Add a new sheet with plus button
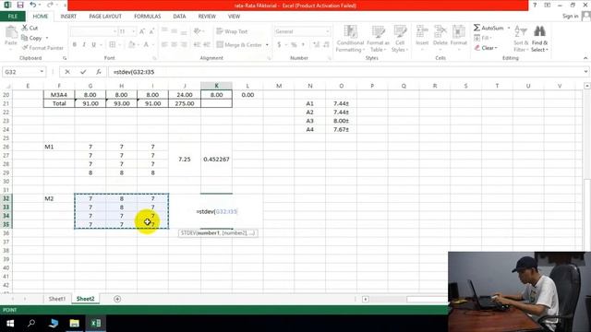Image resolution: width=591 pixels, height=332 pixels. pos(117,299)
